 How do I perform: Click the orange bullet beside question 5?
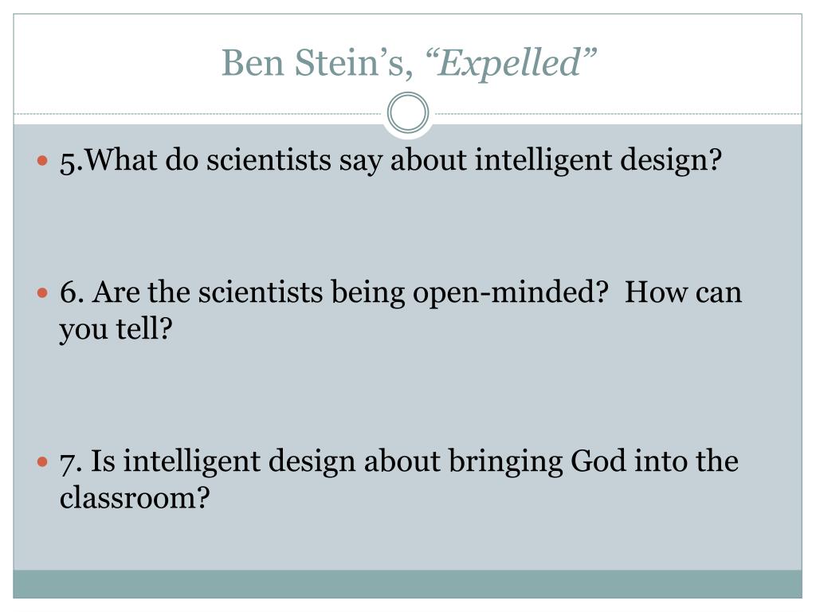43,160
